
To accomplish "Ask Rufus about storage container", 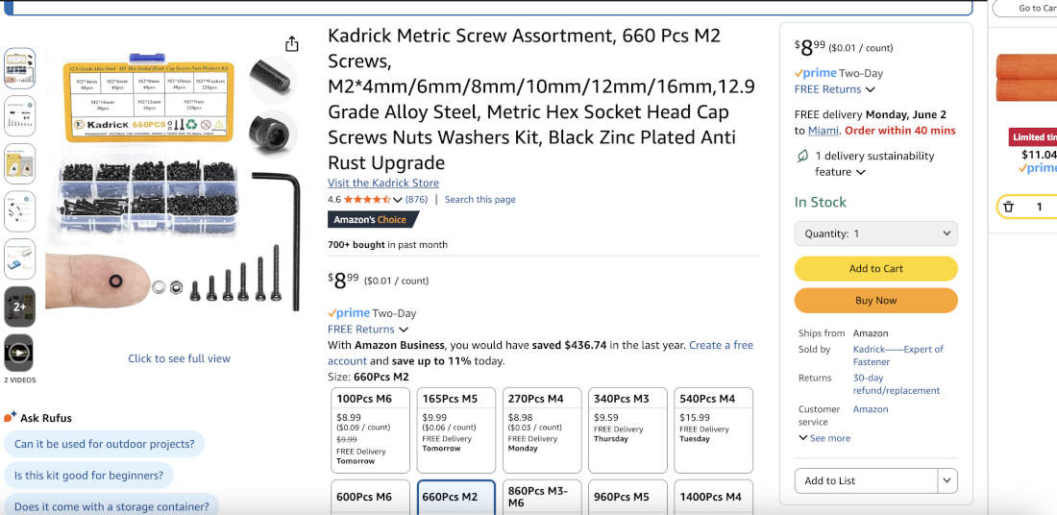I will 111,504.
